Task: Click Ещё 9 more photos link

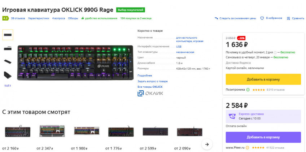Action: (x=8, y=86)
